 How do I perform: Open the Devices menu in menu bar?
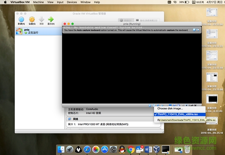tap(72, 2)
